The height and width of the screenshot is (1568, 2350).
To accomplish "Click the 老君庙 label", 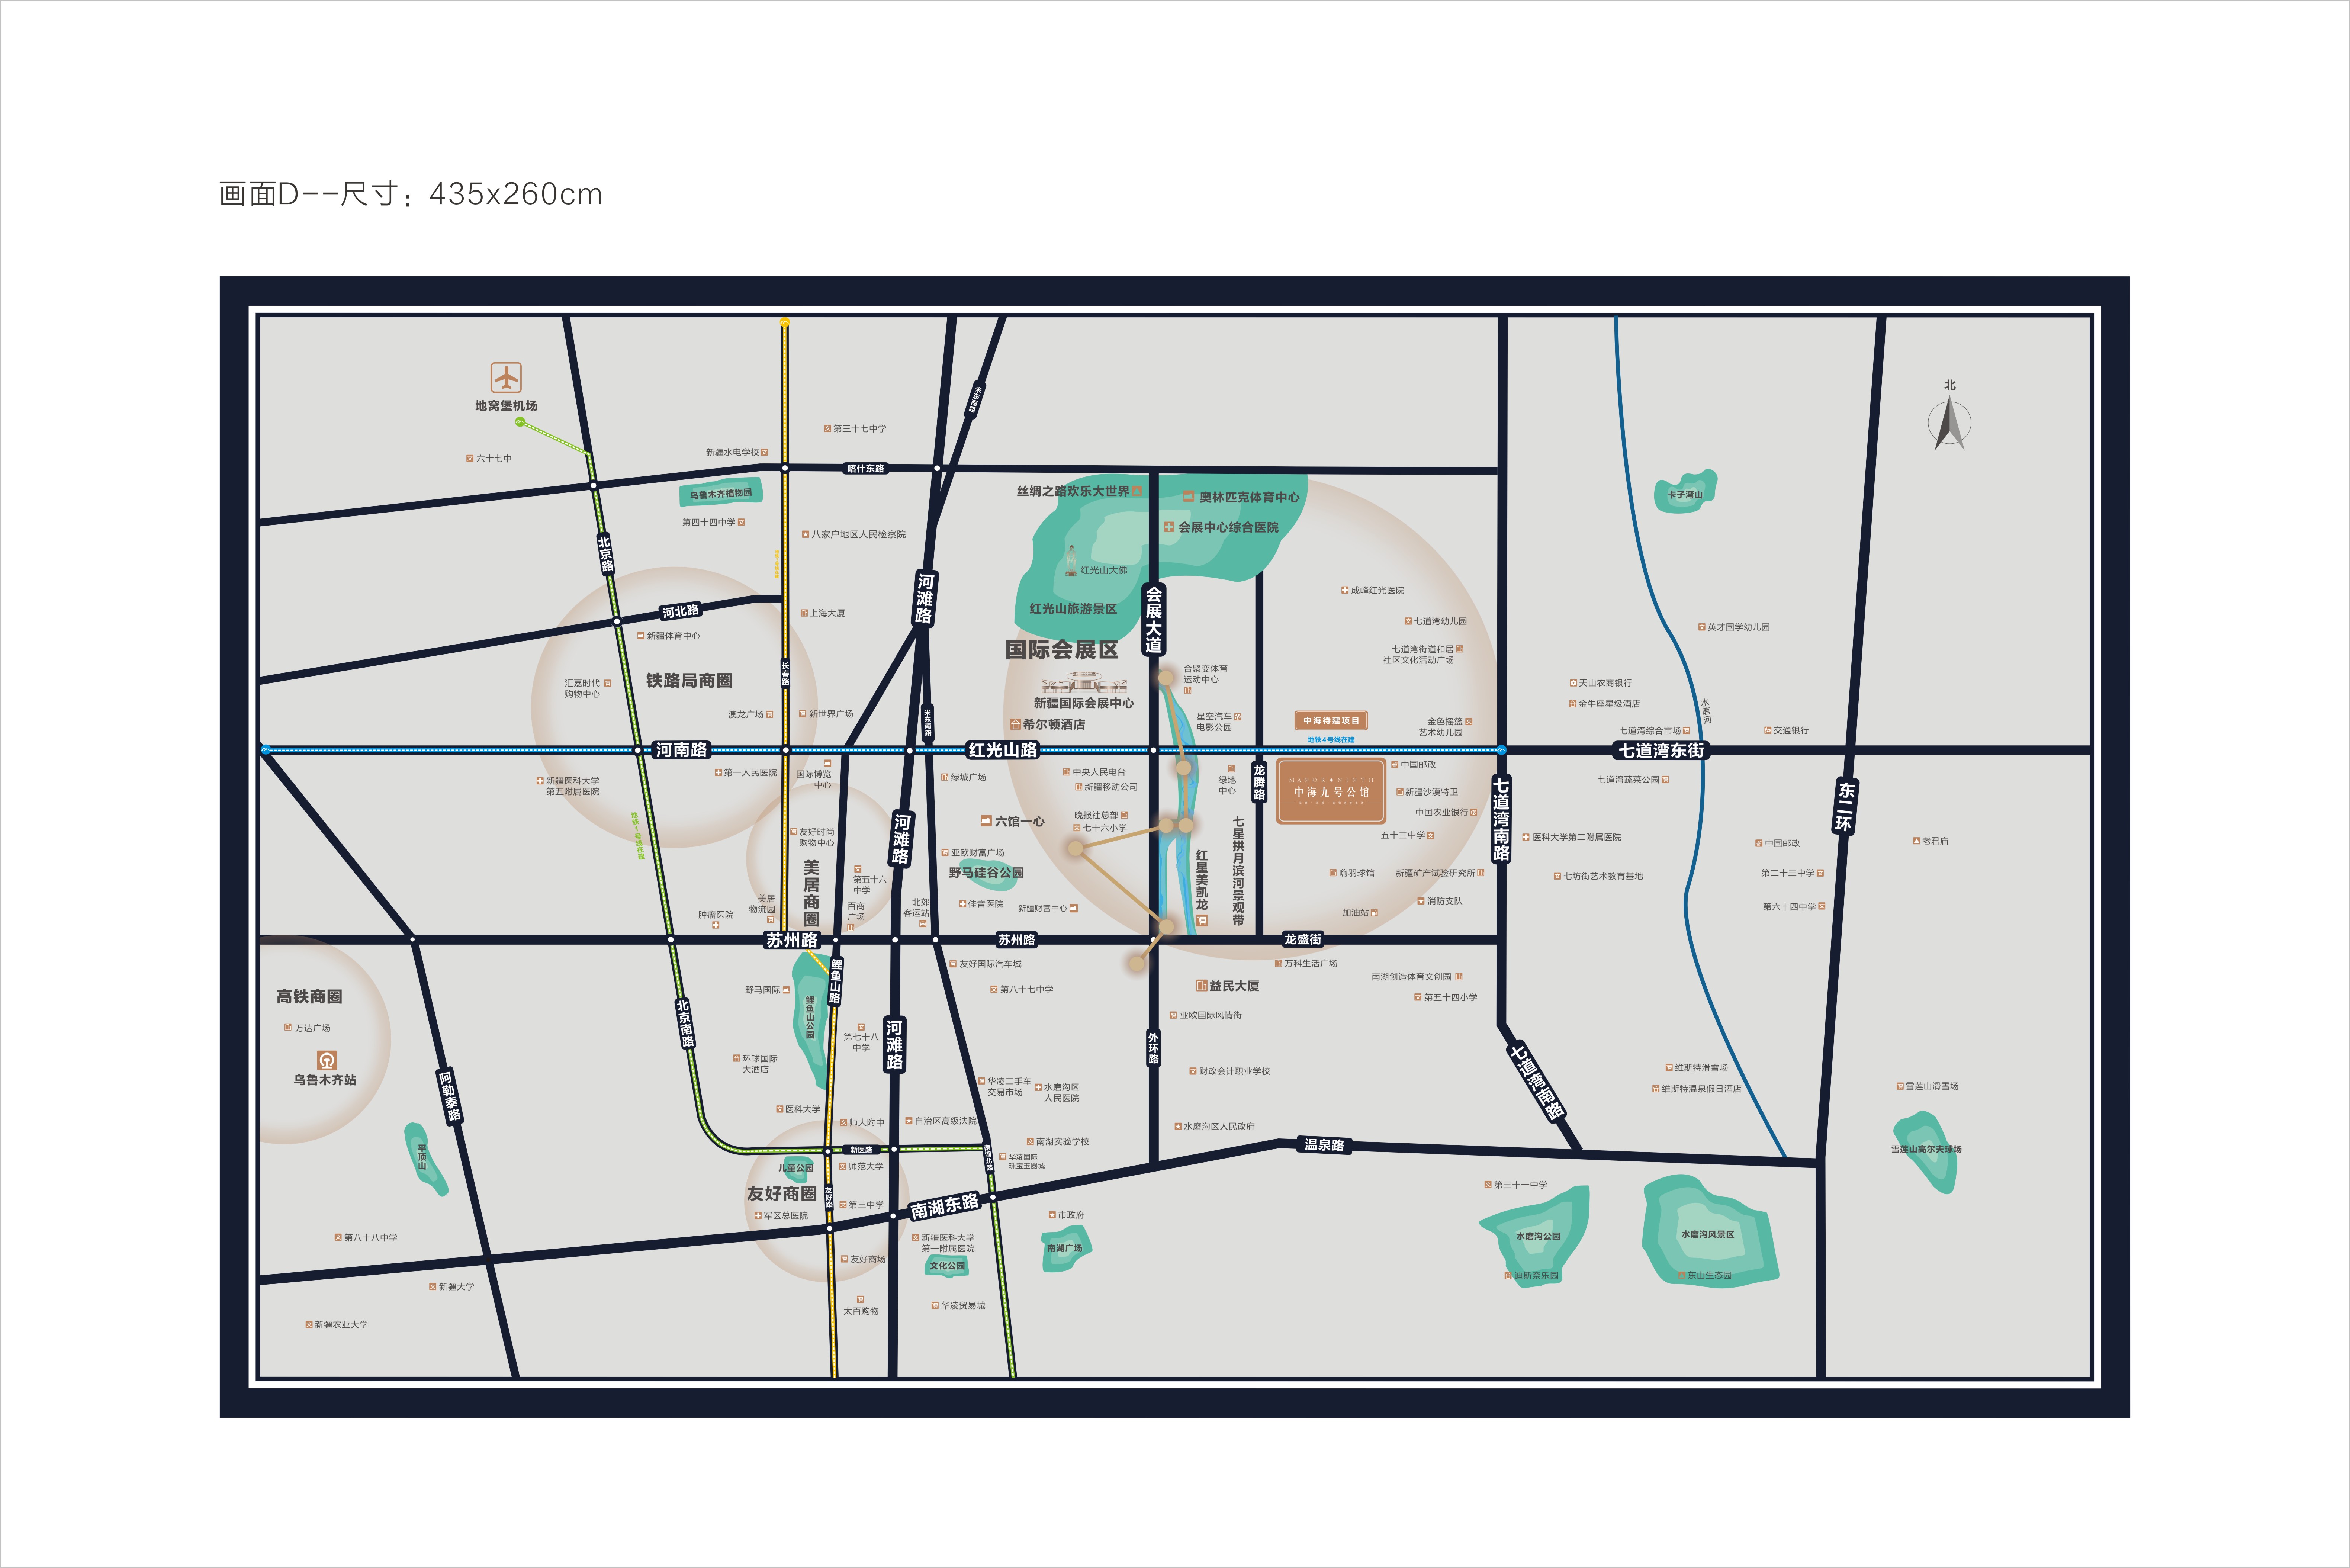I will tap(1935, 841).
